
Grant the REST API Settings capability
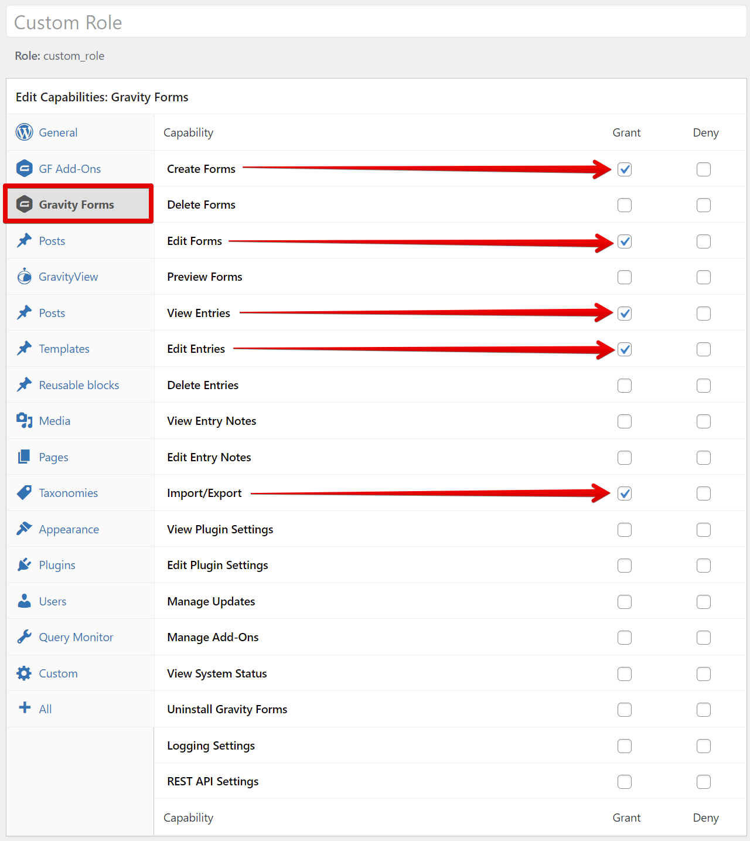pyautogui.click(x=625, y=782)
